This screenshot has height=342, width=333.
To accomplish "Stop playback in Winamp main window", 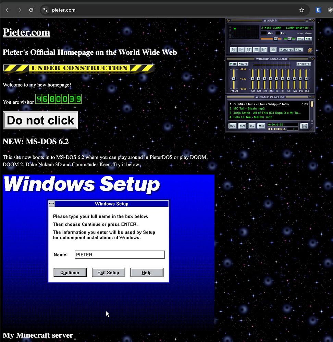I will pos(256,50).
